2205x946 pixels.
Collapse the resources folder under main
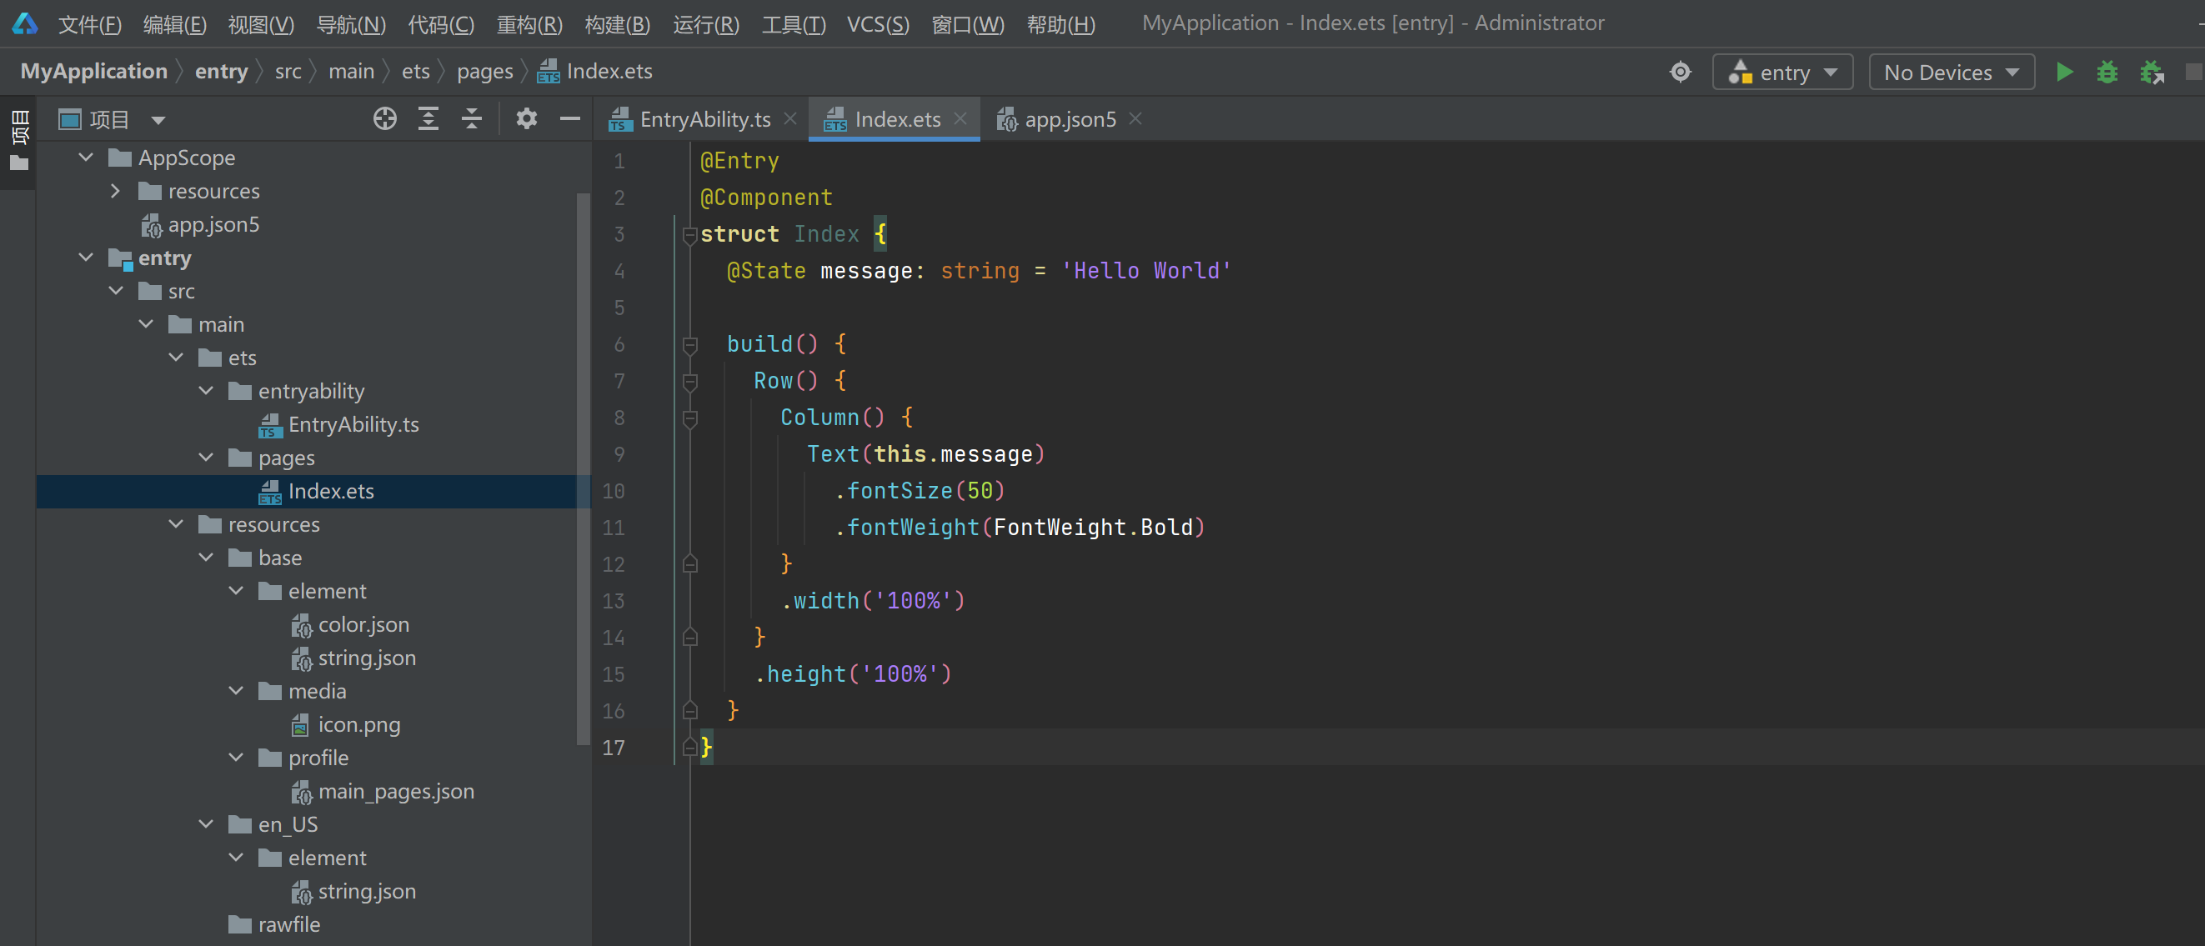175,524
